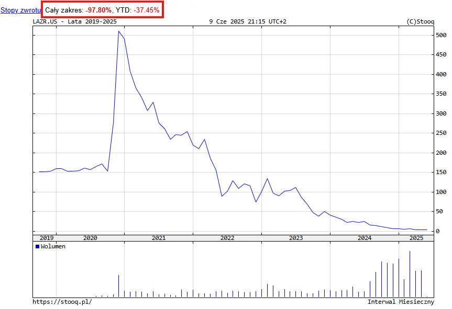Click the 100 price axis label
The width and height of the screenshot is (452, 309).
441,192
